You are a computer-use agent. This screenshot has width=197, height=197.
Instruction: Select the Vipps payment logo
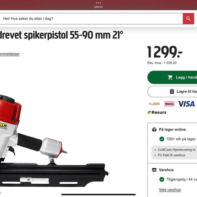point(154,104)
